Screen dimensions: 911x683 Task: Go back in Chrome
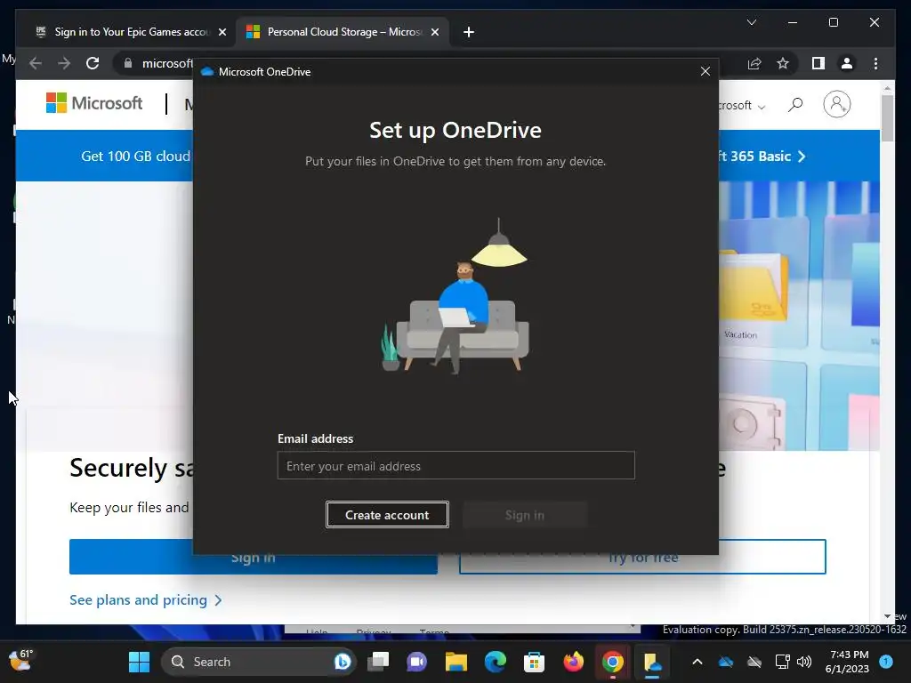click(x=35, y=63)
